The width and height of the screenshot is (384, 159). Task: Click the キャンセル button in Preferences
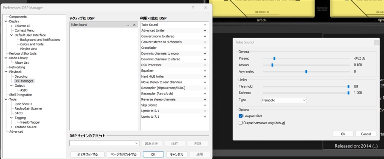coord(177,154)
